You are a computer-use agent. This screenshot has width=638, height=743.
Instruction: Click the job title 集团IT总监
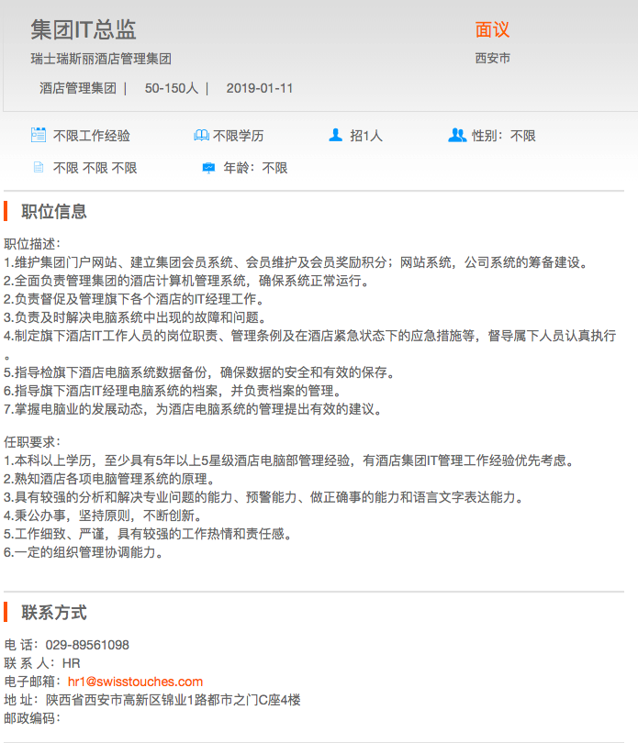(x=84, y=29)
